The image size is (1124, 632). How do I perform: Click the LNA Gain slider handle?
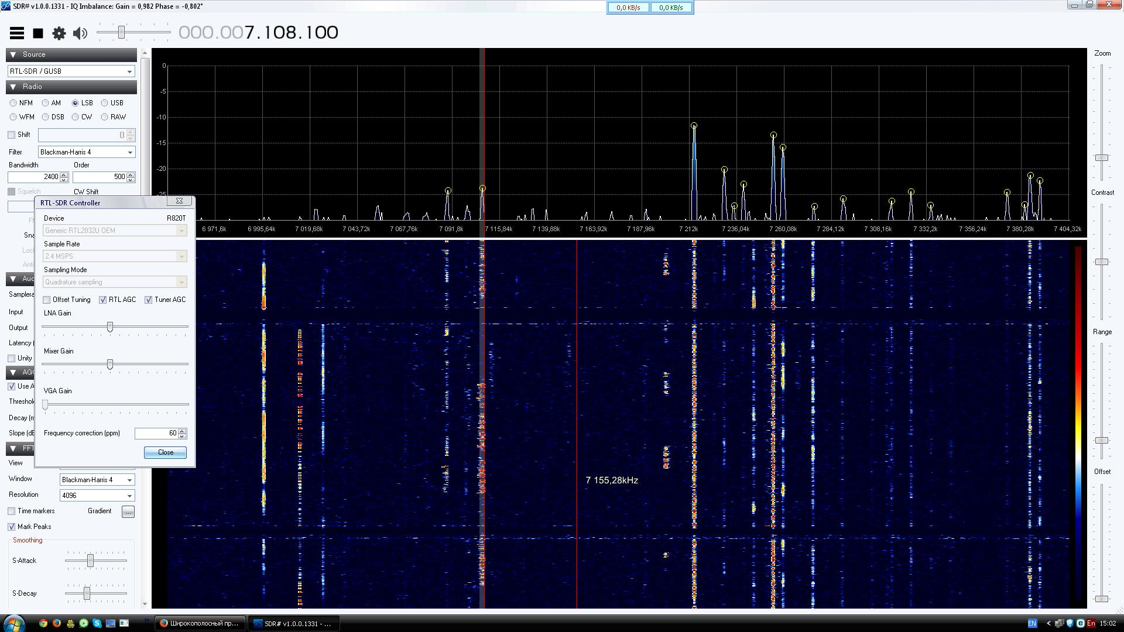coord(110,327)
